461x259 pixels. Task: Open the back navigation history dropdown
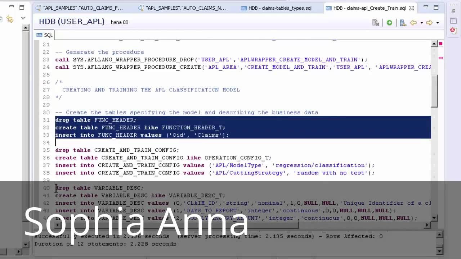point(421,23)
